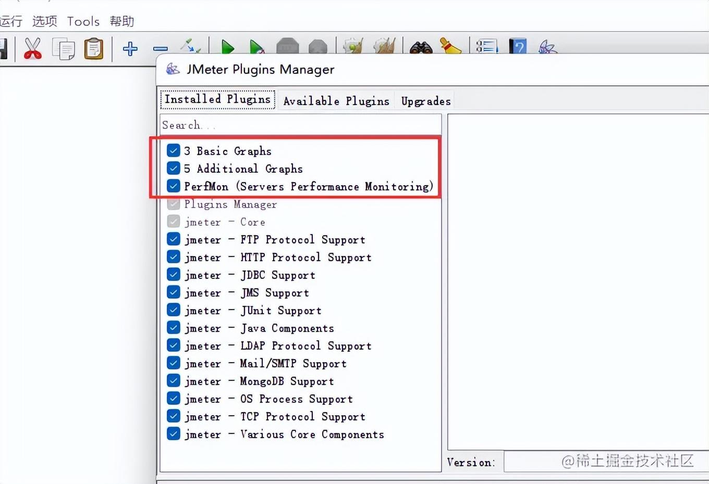The image size is (709, 484).
Task: Click Start no pauses play icon
Action: 256,47
